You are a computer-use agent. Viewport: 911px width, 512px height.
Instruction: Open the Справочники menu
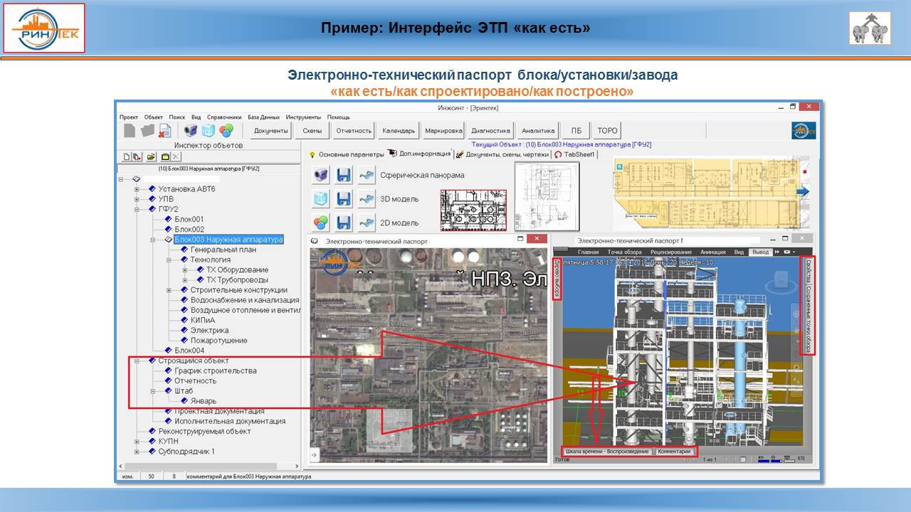click(x=224, y=117)
